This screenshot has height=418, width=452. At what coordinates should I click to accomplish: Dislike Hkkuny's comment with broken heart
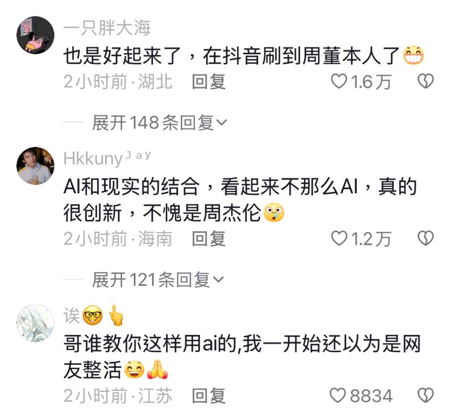point(425,238)
